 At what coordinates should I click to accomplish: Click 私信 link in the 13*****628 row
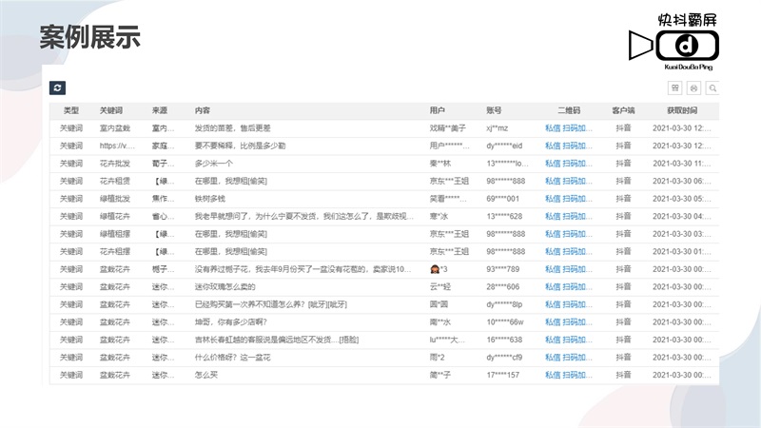coord(552,216)
